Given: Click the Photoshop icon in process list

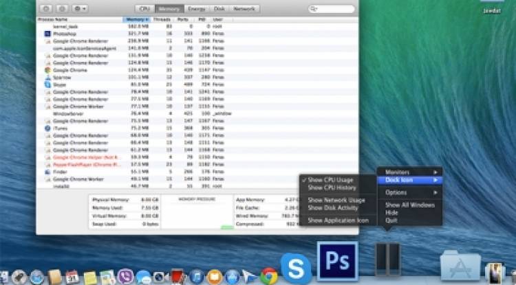Looking at the screenshot, I should [x=47, y=34].
